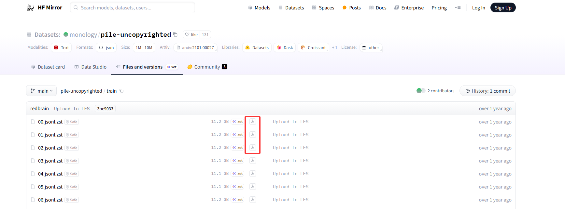Click xet badge on 03.jsonl.zst row

237,161
